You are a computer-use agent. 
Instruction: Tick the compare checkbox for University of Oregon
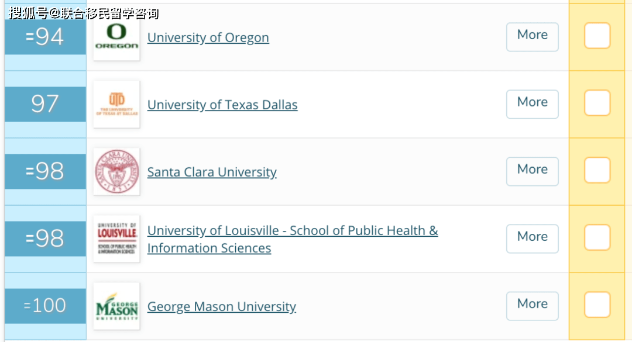pyautogui.click(x=597, y=36)
